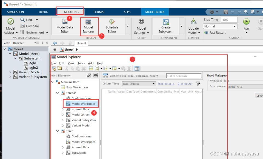Open Model Browser panel options menu

point(36,43)
